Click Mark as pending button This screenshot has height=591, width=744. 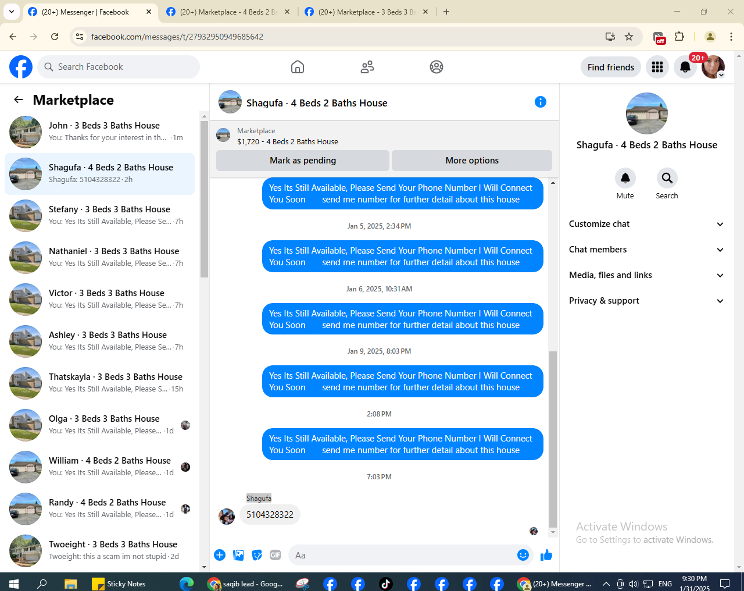pyautogui.click(x=303, y=161)
